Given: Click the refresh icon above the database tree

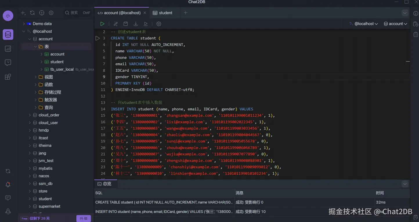Looking at the screenshot, I should pyautogui.click(x=32, y=13).
